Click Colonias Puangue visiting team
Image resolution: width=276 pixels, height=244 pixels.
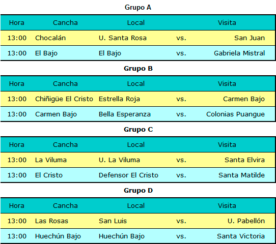point(235,114)
